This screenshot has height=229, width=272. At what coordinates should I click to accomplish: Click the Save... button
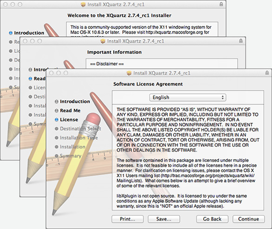[x=164, y=219]
